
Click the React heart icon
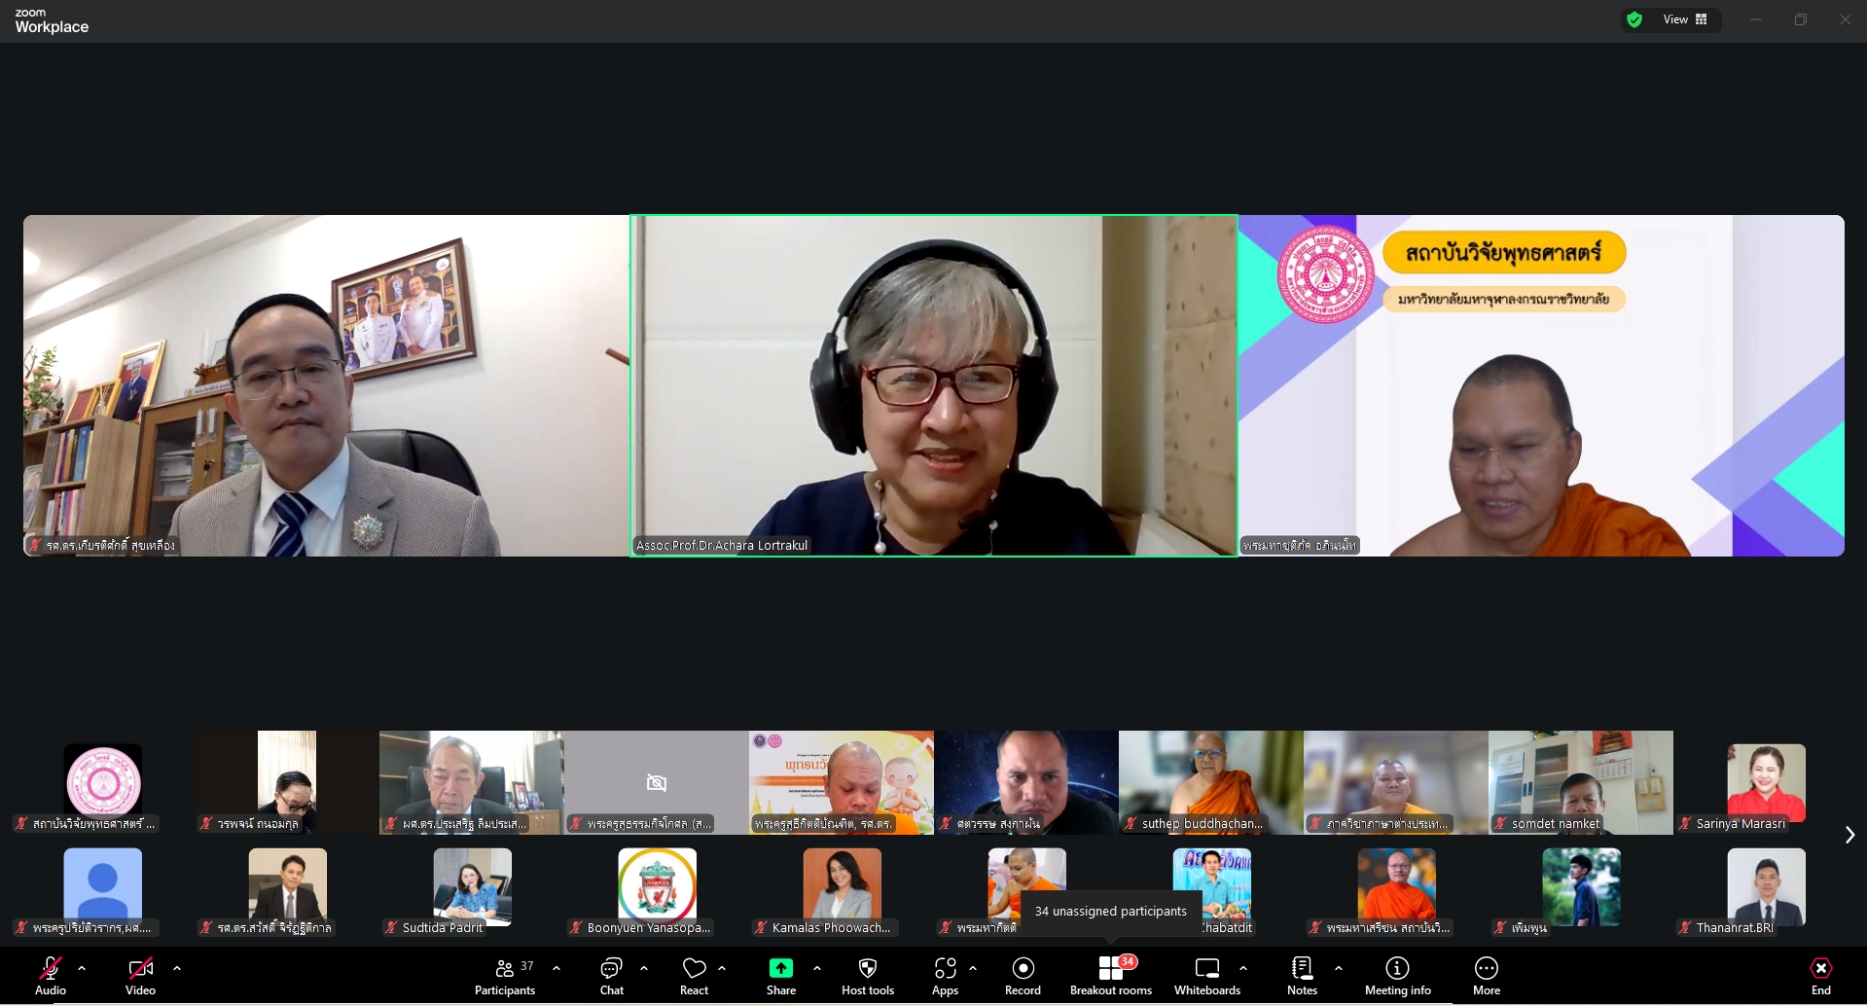coord(694,976)
